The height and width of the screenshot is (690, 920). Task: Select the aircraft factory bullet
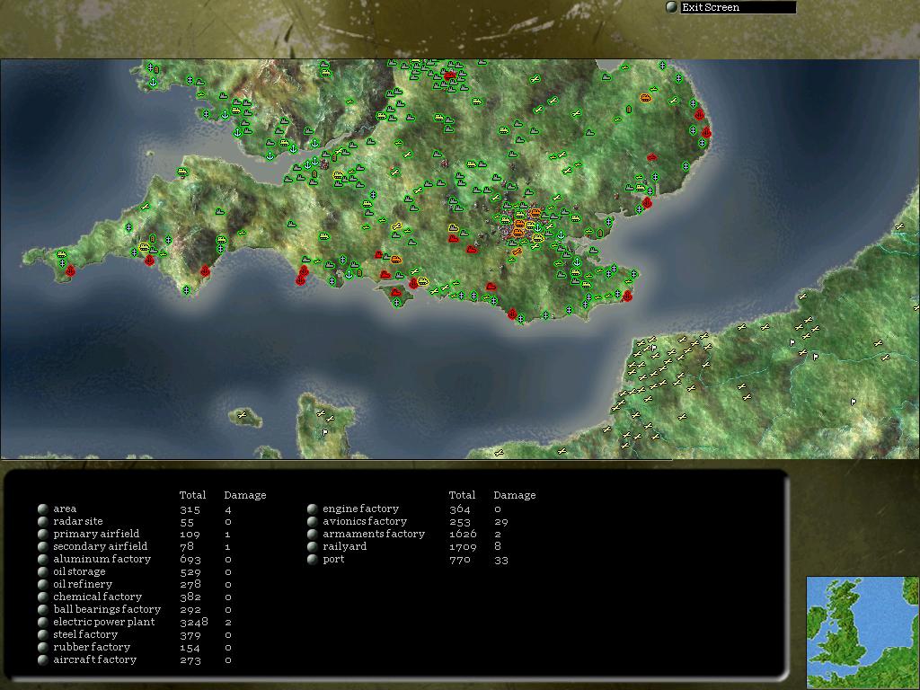(43, 660)
